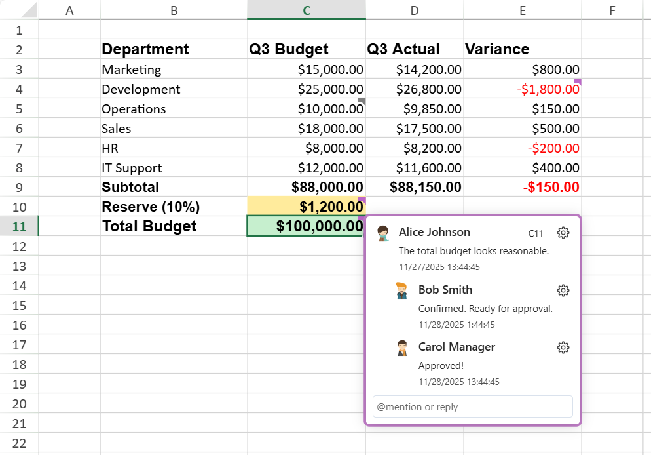
Task: Open settings gear on Carol Manager's reply
Action: point(563,347)
